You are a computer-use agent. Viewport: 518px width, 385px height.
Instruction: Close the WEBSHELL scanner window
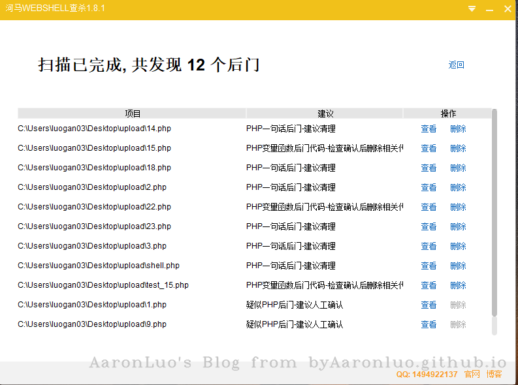(x=508, y=9)
